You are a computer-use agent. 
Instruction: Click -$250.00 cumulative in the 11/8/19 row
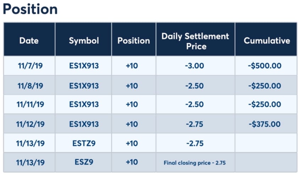click(x=265, y=86)
